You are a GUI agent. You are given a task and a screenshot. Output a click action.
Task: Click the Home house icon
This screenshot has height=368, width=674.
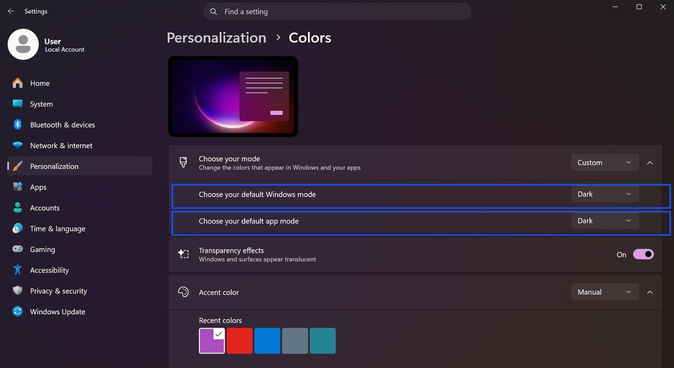(18, 83)
